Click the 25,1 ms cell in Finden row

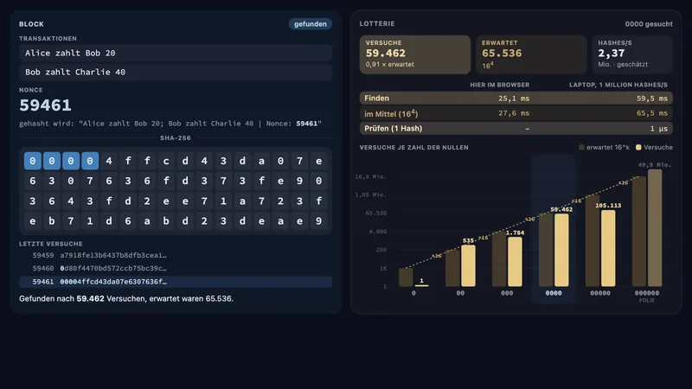(x=514, y=99)
